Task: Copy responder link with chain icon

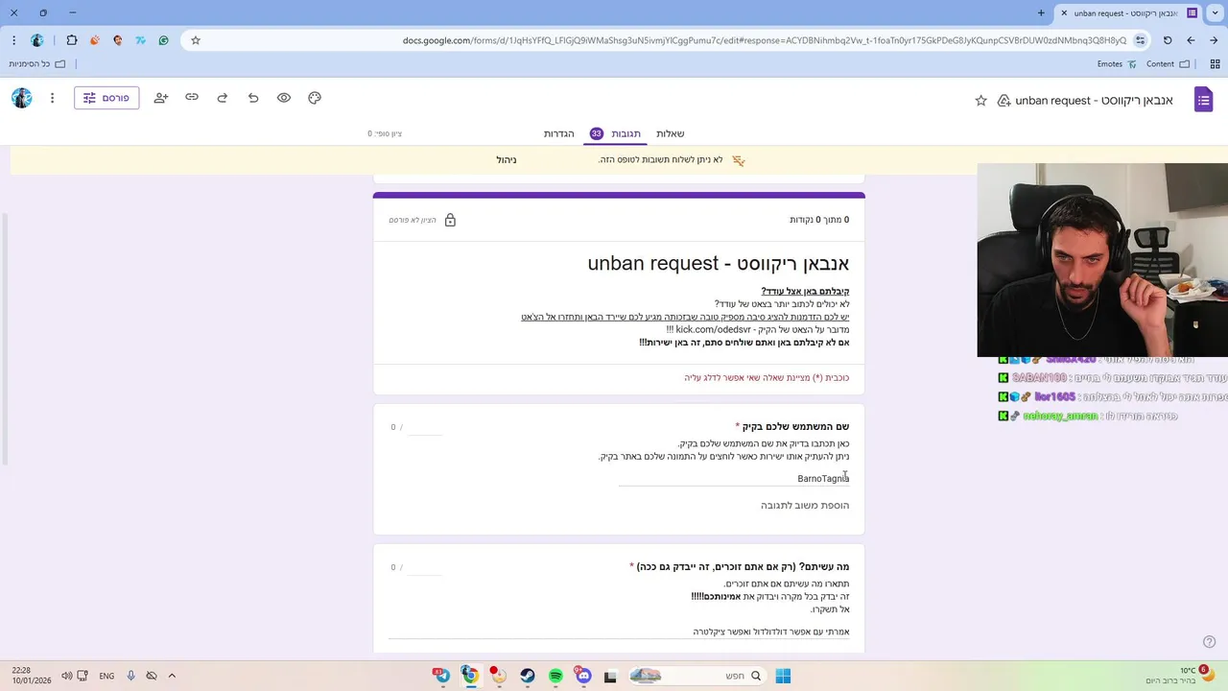Action: (192, 98)
